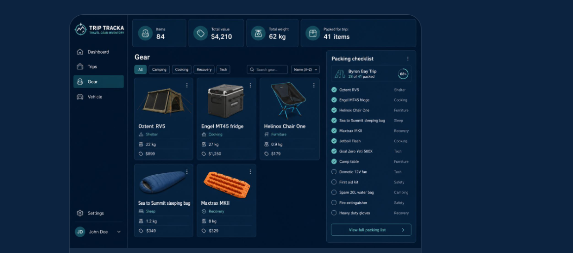Click the Oztent RV5 tent thumbnail

(164, 101)
